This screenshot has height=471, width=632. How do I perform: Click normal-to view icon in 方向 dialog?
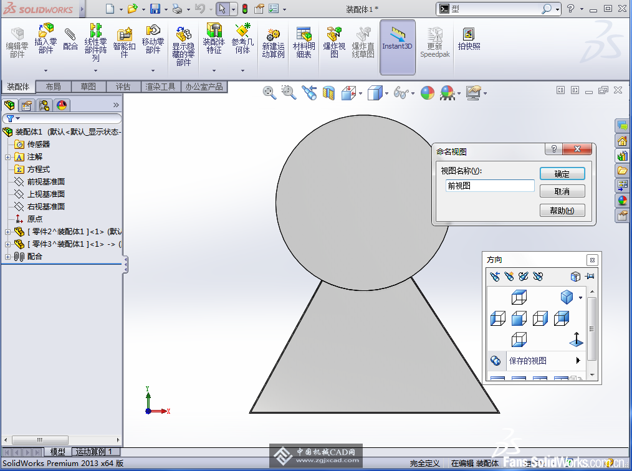[576, 340]
